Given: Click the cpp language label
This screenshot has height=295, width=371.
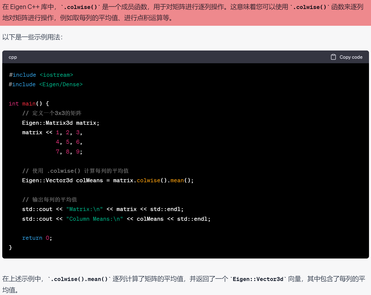Looking at the screenshot, I should click(13, 57).
